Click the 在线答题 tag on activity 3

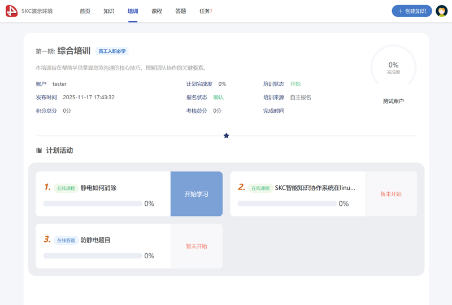coord(66,240)
